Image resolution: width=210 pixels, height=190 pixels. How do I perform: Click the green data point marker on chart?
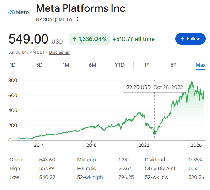click(x=154, y=133)
